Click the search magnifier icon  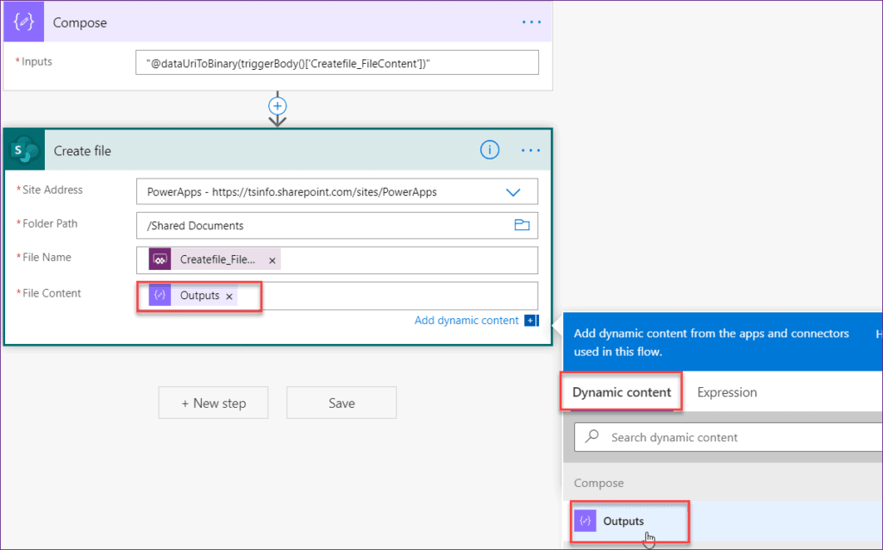pos(592,436)
